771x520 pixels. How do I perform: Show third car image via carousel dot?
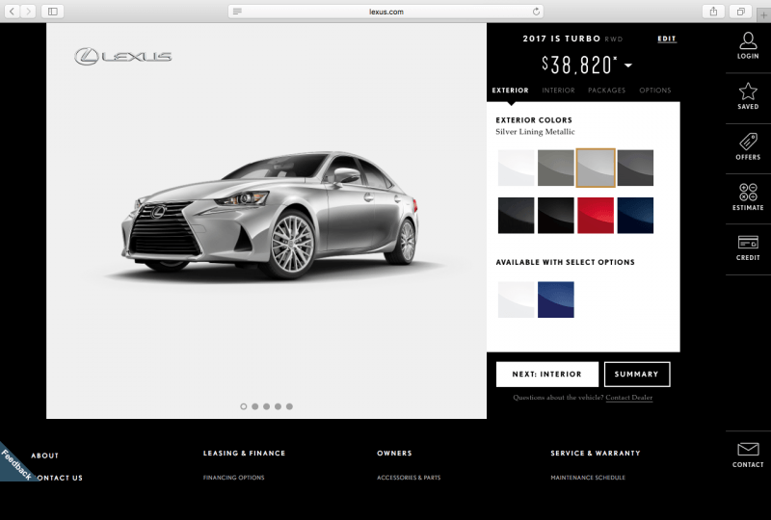click(x=267, y=406)
